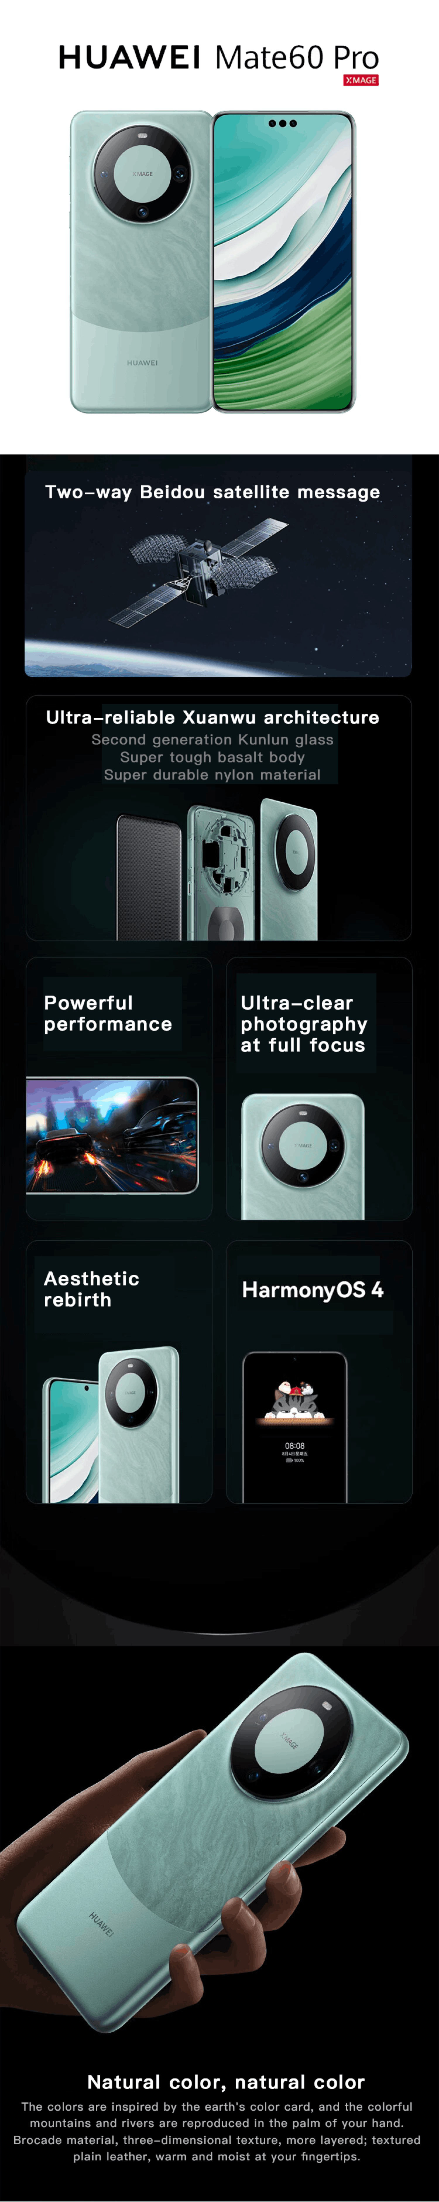
Task: Open the Aesthetic rebirth card
Action: coord(119,1372)
